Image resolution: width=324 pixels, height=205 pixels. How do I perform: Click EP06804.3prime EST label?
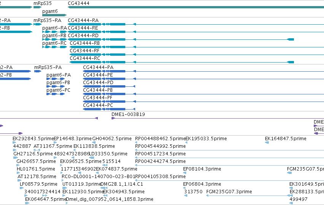click(202, 184)
